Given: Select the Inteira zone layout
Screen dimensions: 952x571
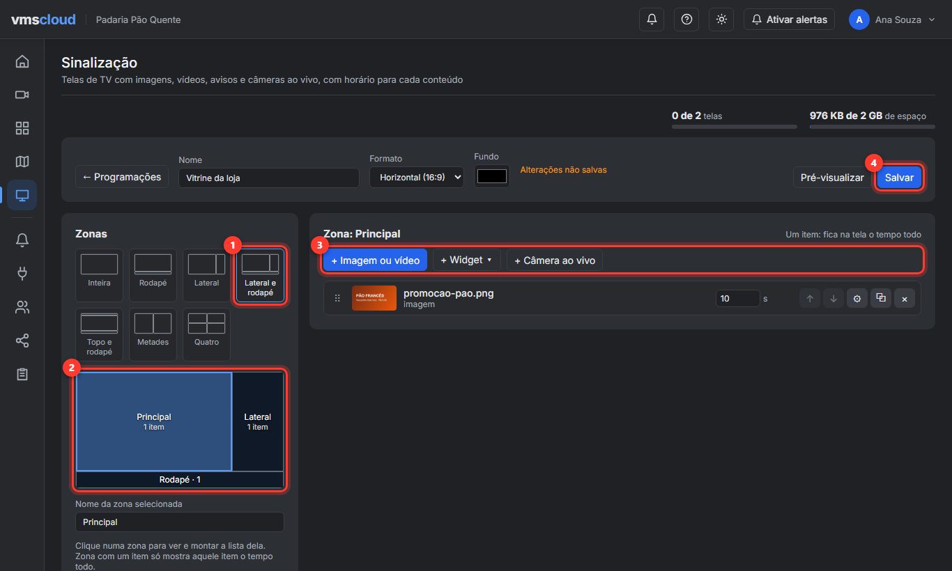Looking at the screenshot, I should 99,275.
